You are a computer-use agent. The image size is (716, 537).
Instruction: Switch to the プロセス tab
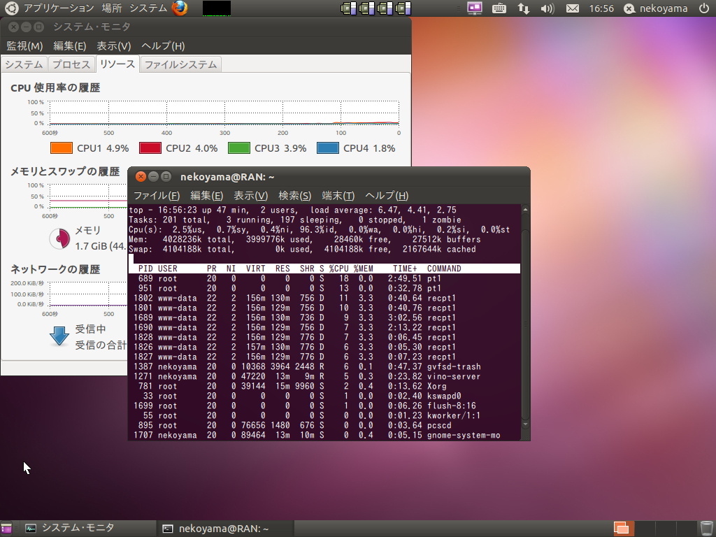71,64
